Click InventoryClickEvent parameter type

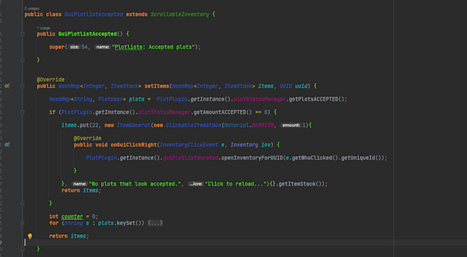189,145
